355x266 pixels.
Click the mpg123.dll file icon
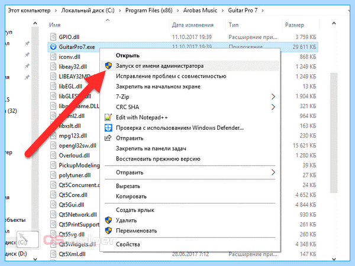pyautogui.click(x=53, y=136)
